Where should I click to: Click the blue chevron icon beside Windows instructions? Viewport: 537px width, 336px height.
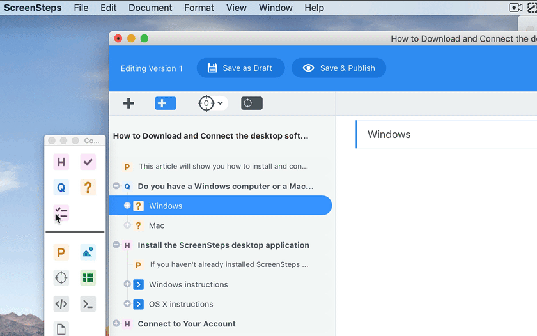pyautogui.click(x=138, y=284)
